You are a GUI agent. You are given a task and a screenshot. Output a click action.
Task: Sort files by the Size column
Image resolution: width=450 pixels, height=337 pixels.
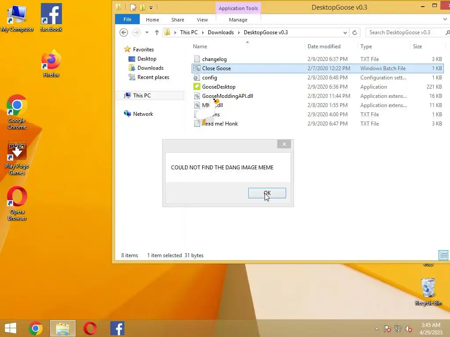[417, 47]
